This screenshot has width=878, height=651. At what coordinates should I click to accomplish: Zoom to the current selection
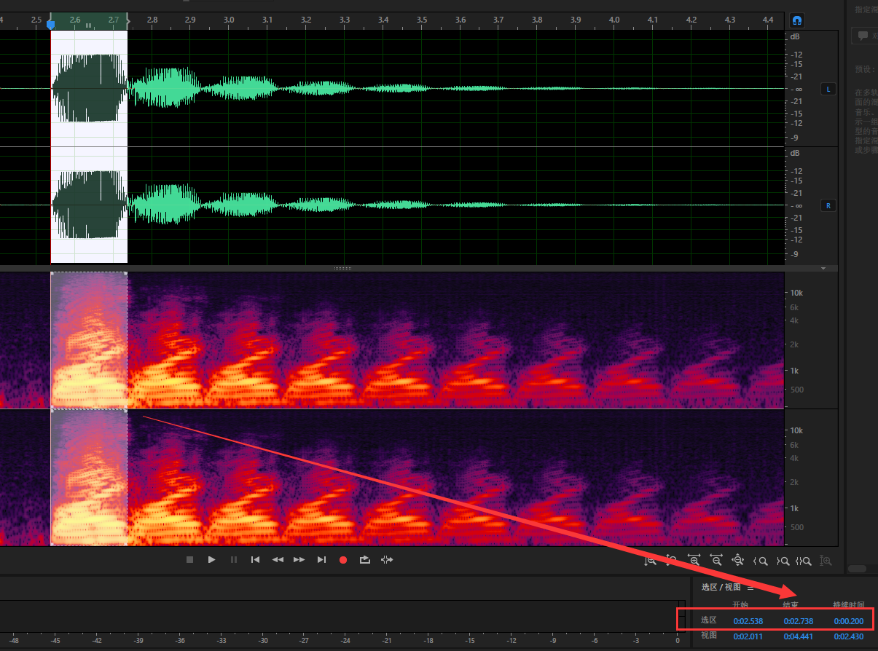[x=804, y=561]
